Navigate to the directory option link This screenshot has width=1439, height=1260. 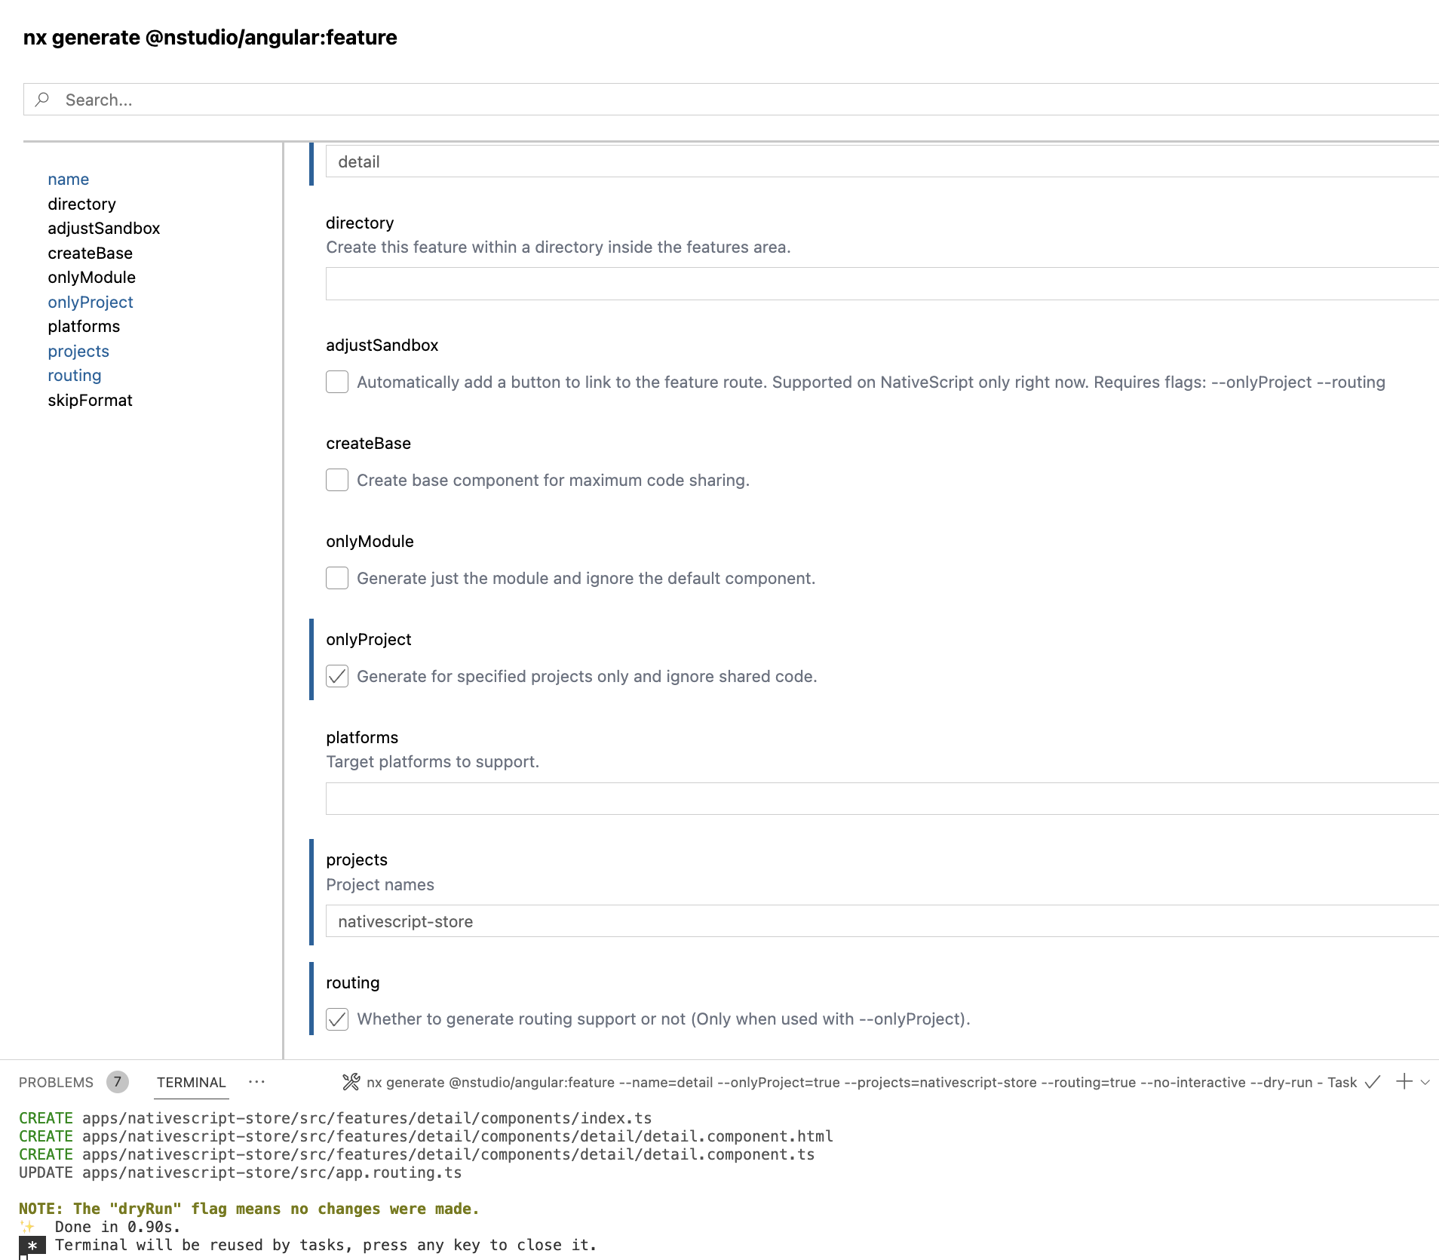(81, 204)
